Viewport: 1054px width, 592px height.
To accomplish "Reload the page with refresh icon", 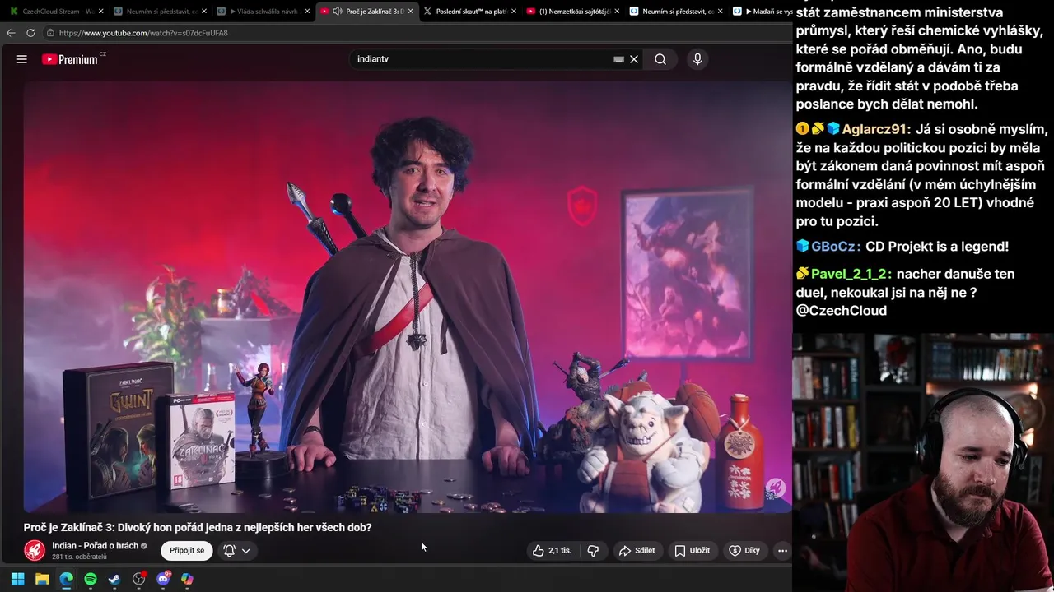I will tap(30, 33).
